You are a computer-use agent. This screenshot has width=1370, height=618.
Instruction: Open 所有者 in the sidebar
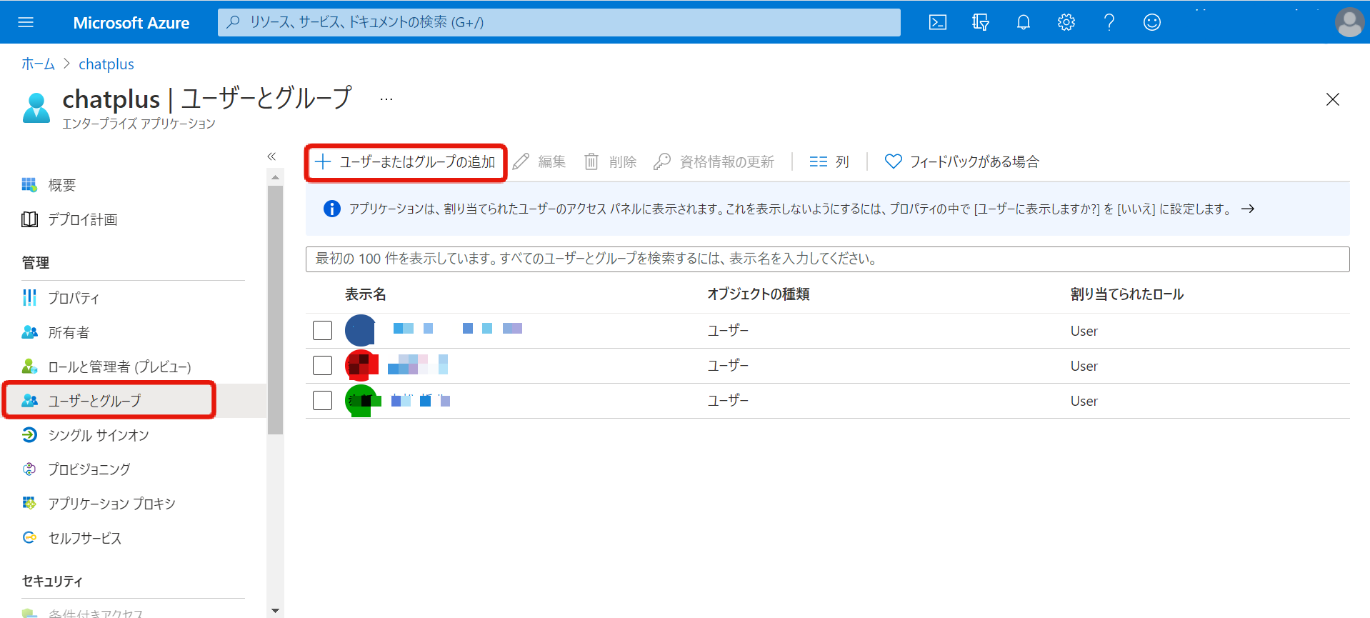[69, 332]
